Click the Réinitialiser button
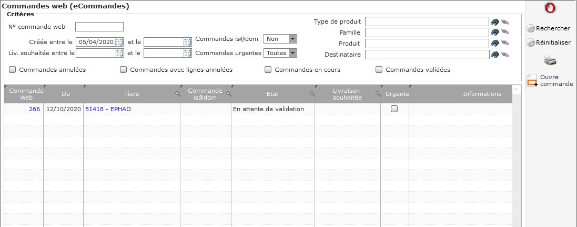577x227 pixels. click(549, 42)
